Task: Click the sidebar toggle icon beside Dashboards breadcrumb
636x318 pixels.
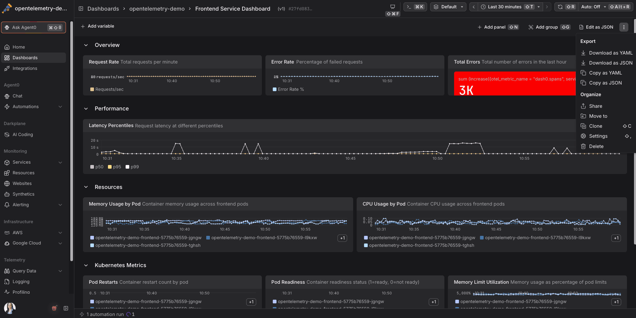Action: tap(81, 9)
